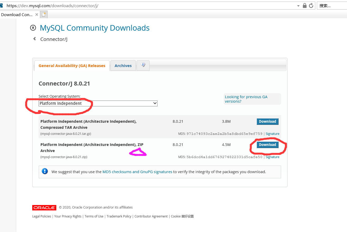Image resolution: width=347 pixels, height=232 pixels.
Task: Click the 3.8M file size value
Action: point(226,121)
